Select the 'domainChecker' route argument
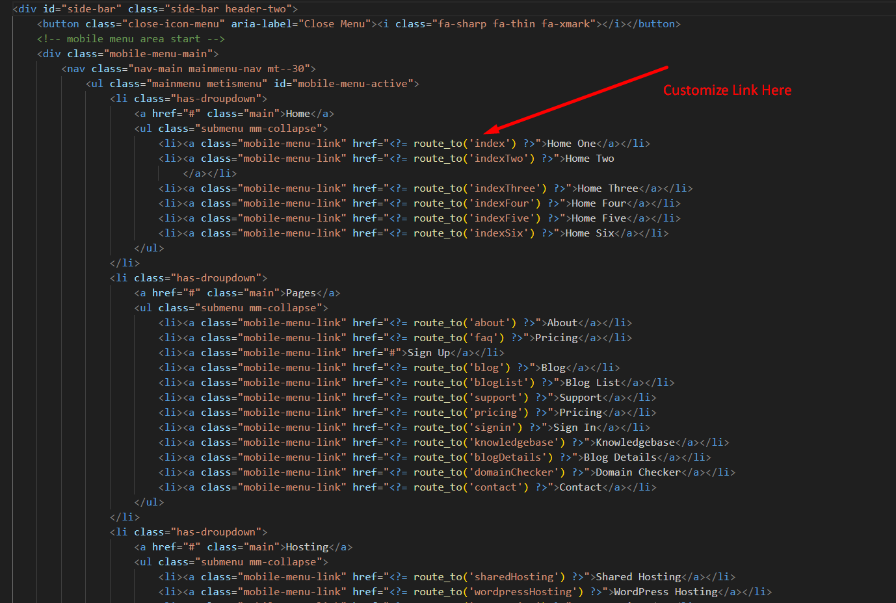This screenshot has width=896, height=603. [x=514, y=472]
